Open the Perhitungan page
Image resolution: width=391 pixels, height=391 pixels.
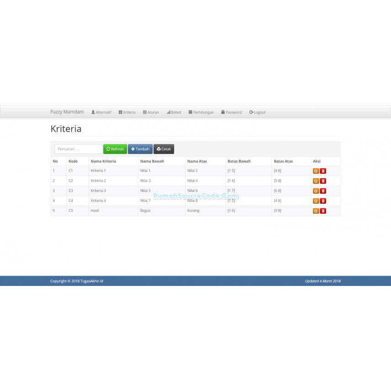click(x=201, y=112)
